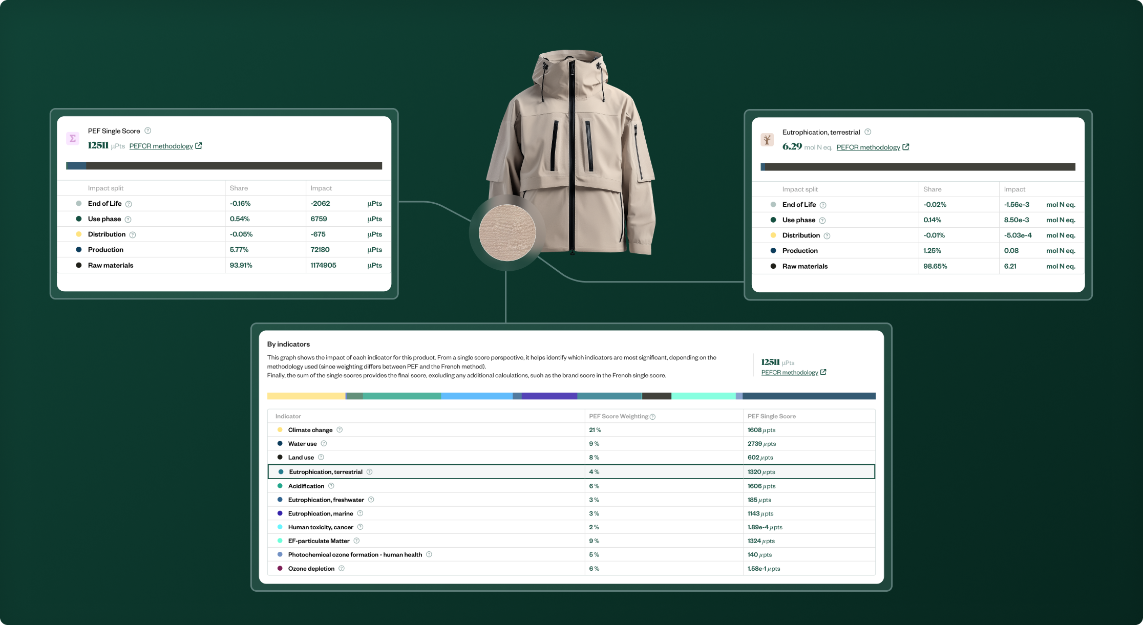Click help icon beside PEF Single Score title
The image size is (1143, 625).
pyautogui.click(x=148, y=131)
